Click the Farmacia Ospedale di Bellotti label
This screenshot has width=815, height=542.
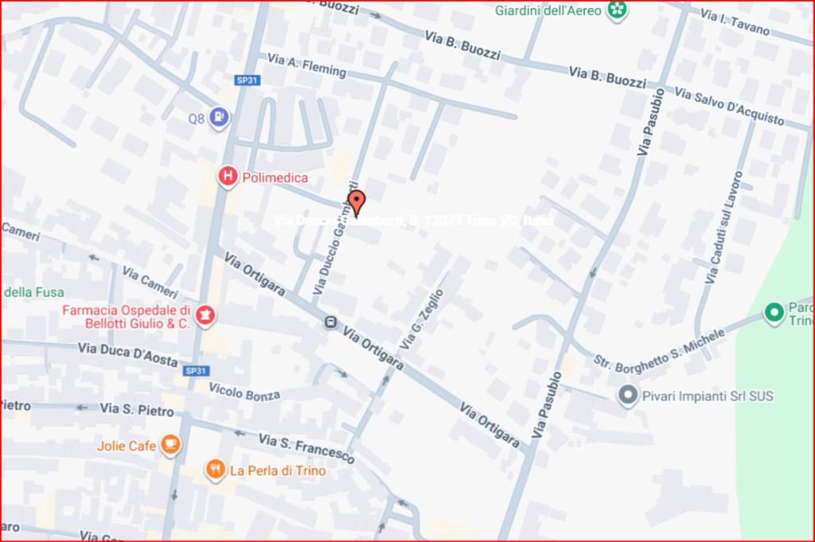pos(127,317)
